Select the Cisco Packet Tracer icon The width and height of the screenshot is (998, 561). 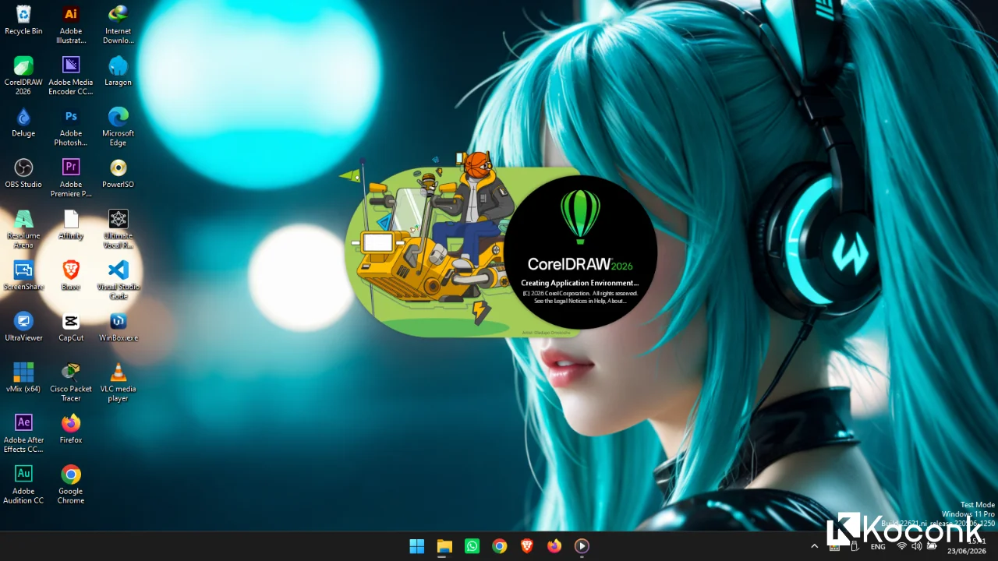(71, 382)
